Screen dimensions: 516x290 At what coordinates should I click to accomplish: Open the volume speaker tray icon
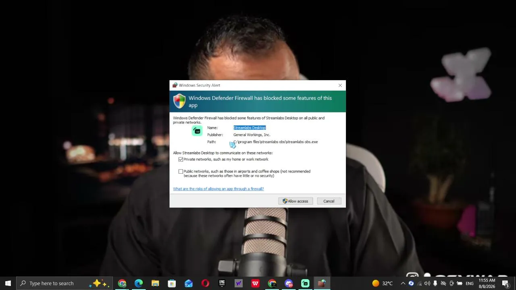[x=427, y=283]
